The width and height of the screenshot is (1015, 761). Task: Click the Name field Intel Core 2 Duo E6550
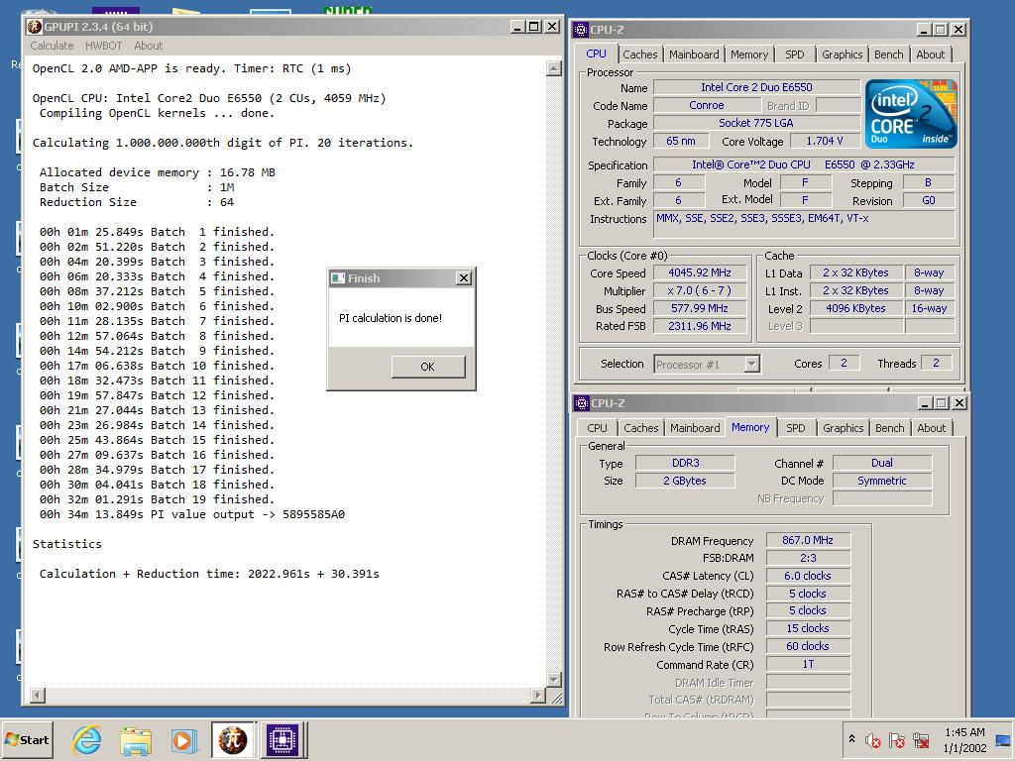[756, 87]
